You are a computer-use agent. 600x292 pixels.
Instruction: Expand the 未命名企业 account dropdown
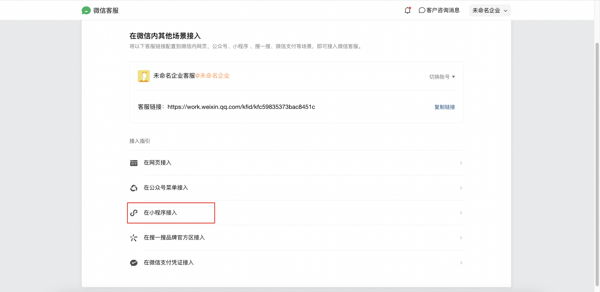[x=490, y=10]
